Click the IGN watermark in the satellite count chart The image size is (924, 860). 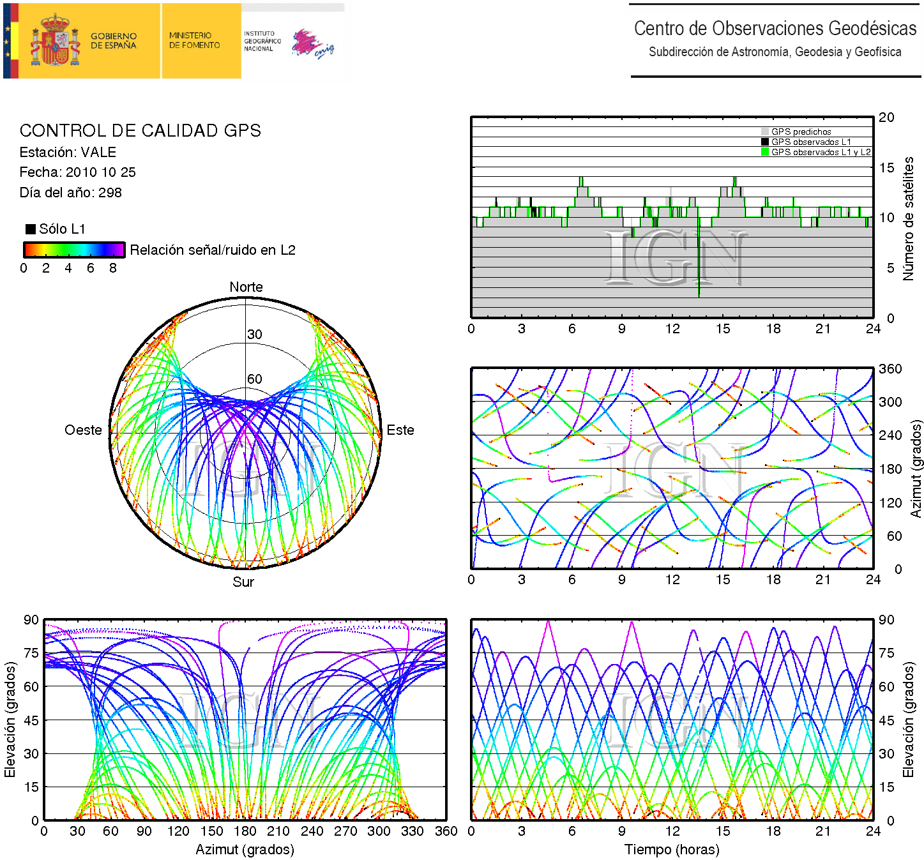(674, 257)
